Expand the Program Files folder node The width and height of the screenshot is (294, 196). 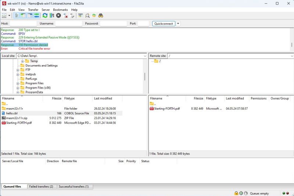[x=18, y=83]
